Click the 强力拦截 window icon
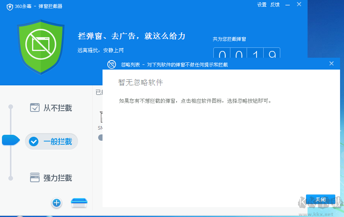 click(35, 177)
